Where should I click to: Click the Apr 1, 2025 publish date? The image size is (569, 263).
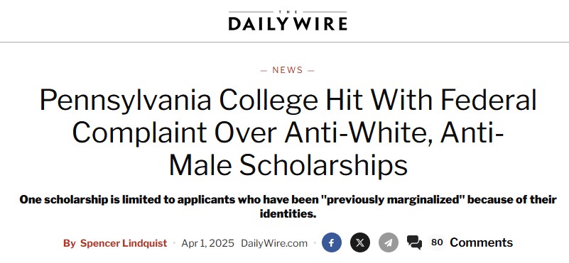pyautogui.click(x=208, y=243)
